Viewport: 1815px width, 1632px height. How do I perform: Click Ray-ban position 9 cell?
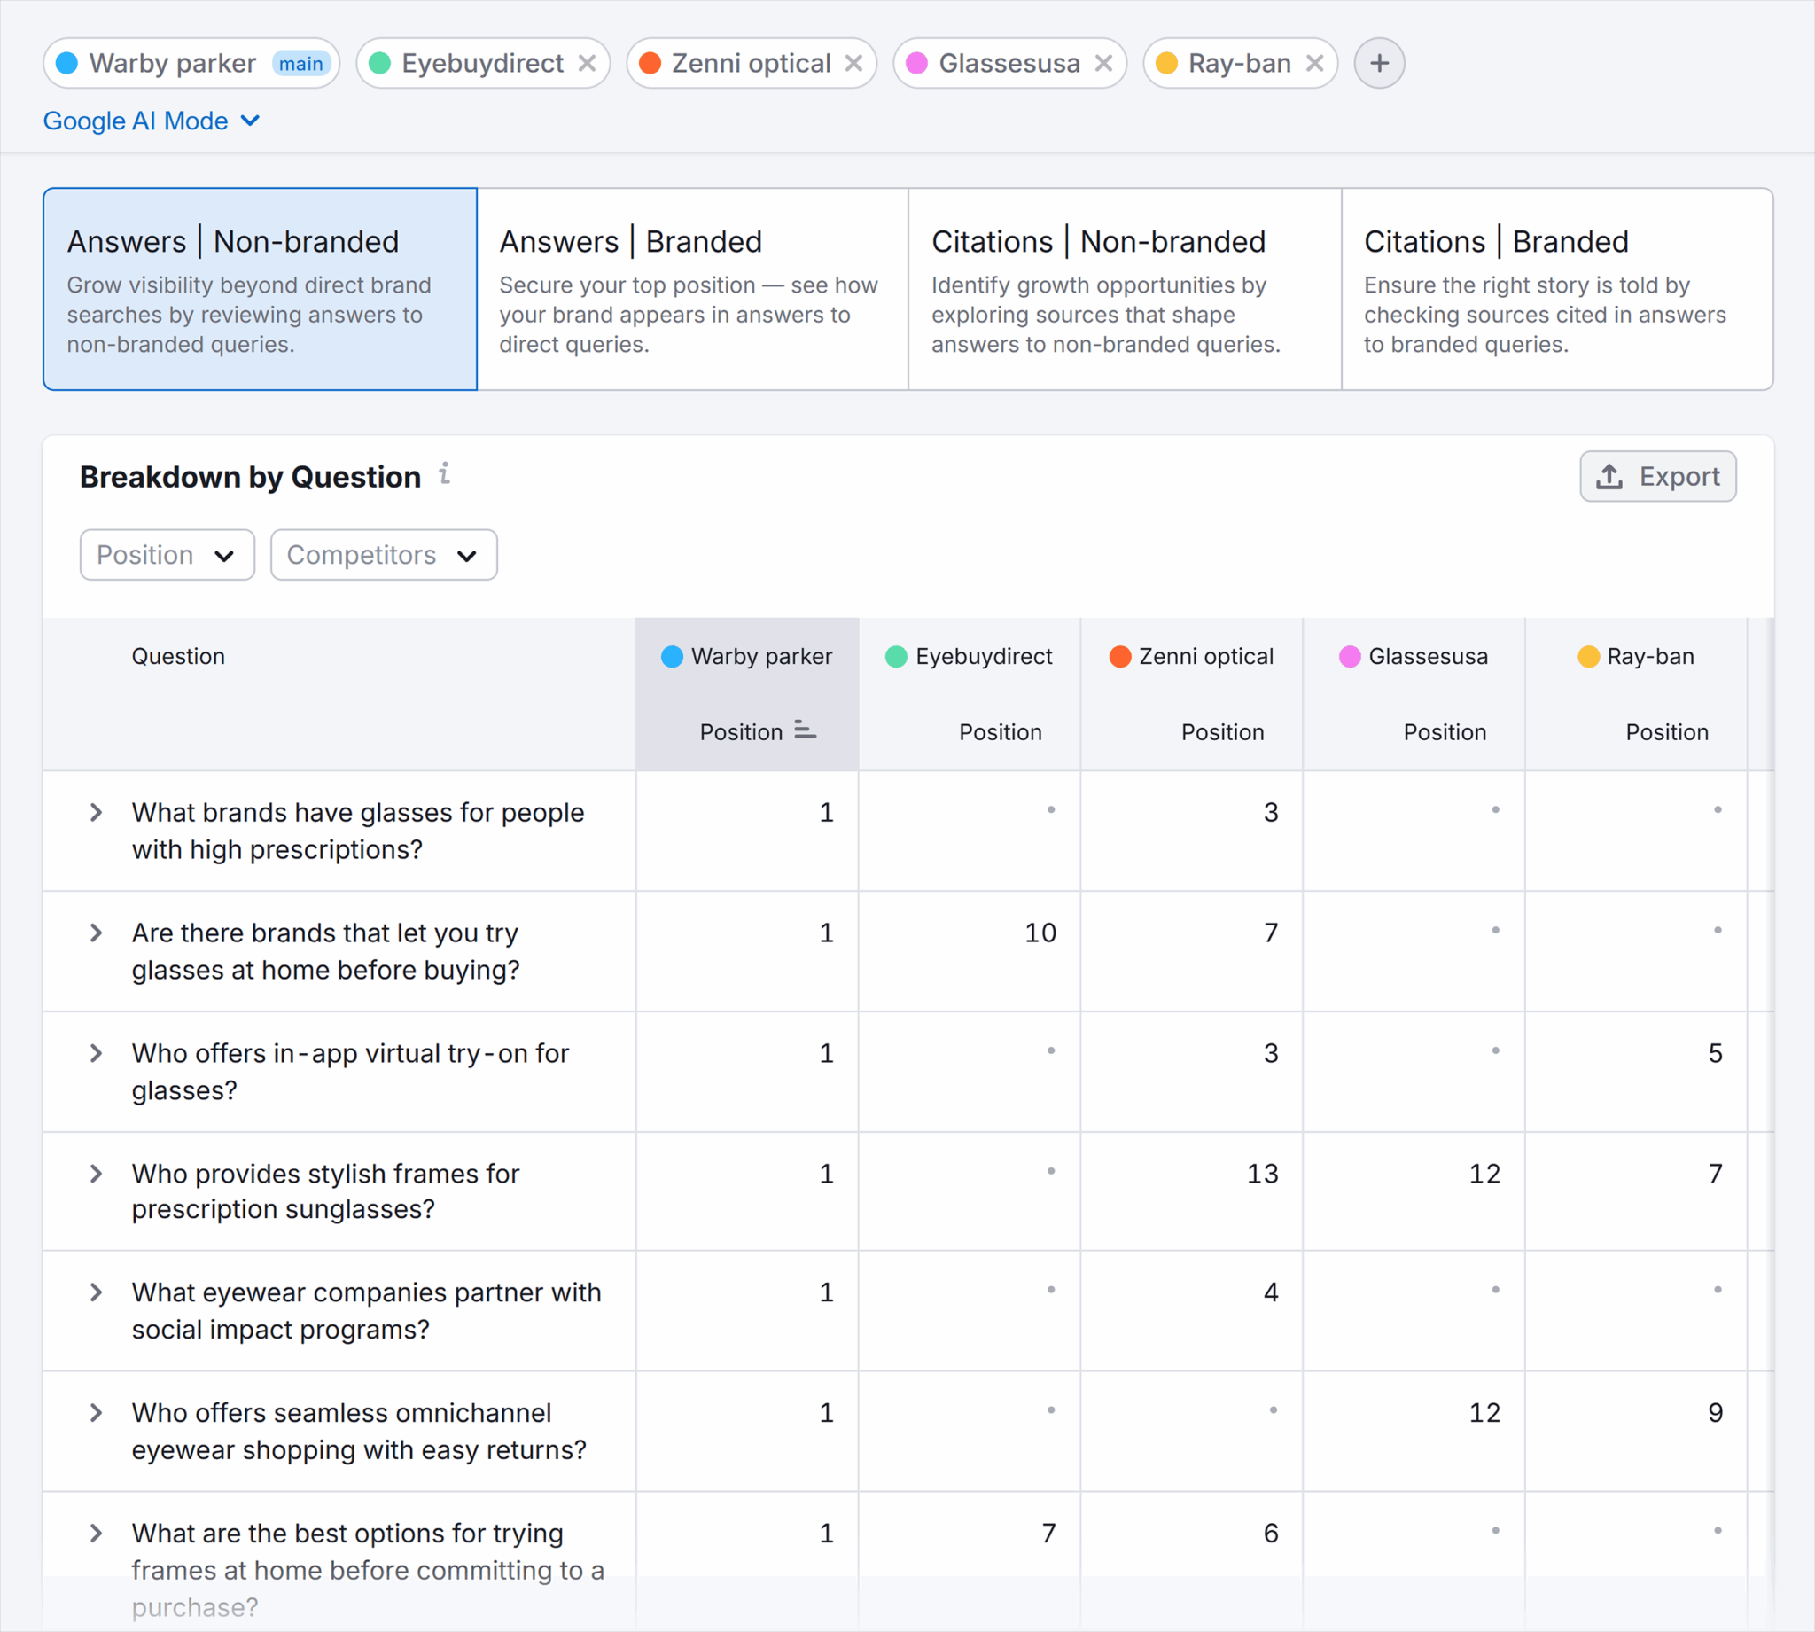1716,1413
